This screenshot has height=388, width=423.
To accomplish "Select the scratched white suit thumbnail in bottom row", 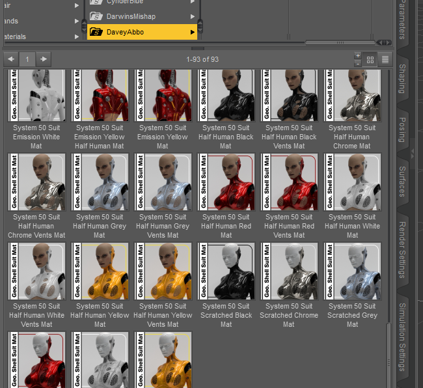I will (x=100, y=359).
